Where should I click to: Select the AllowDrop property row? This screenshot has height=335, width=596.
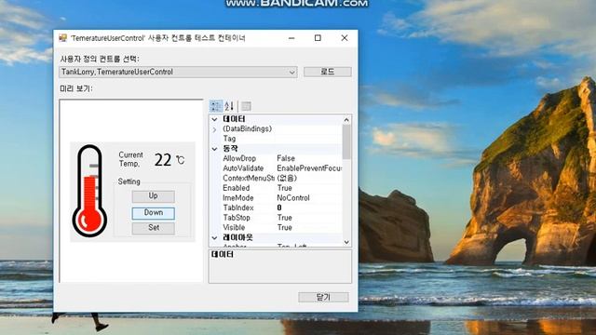(x=276, y=158)
